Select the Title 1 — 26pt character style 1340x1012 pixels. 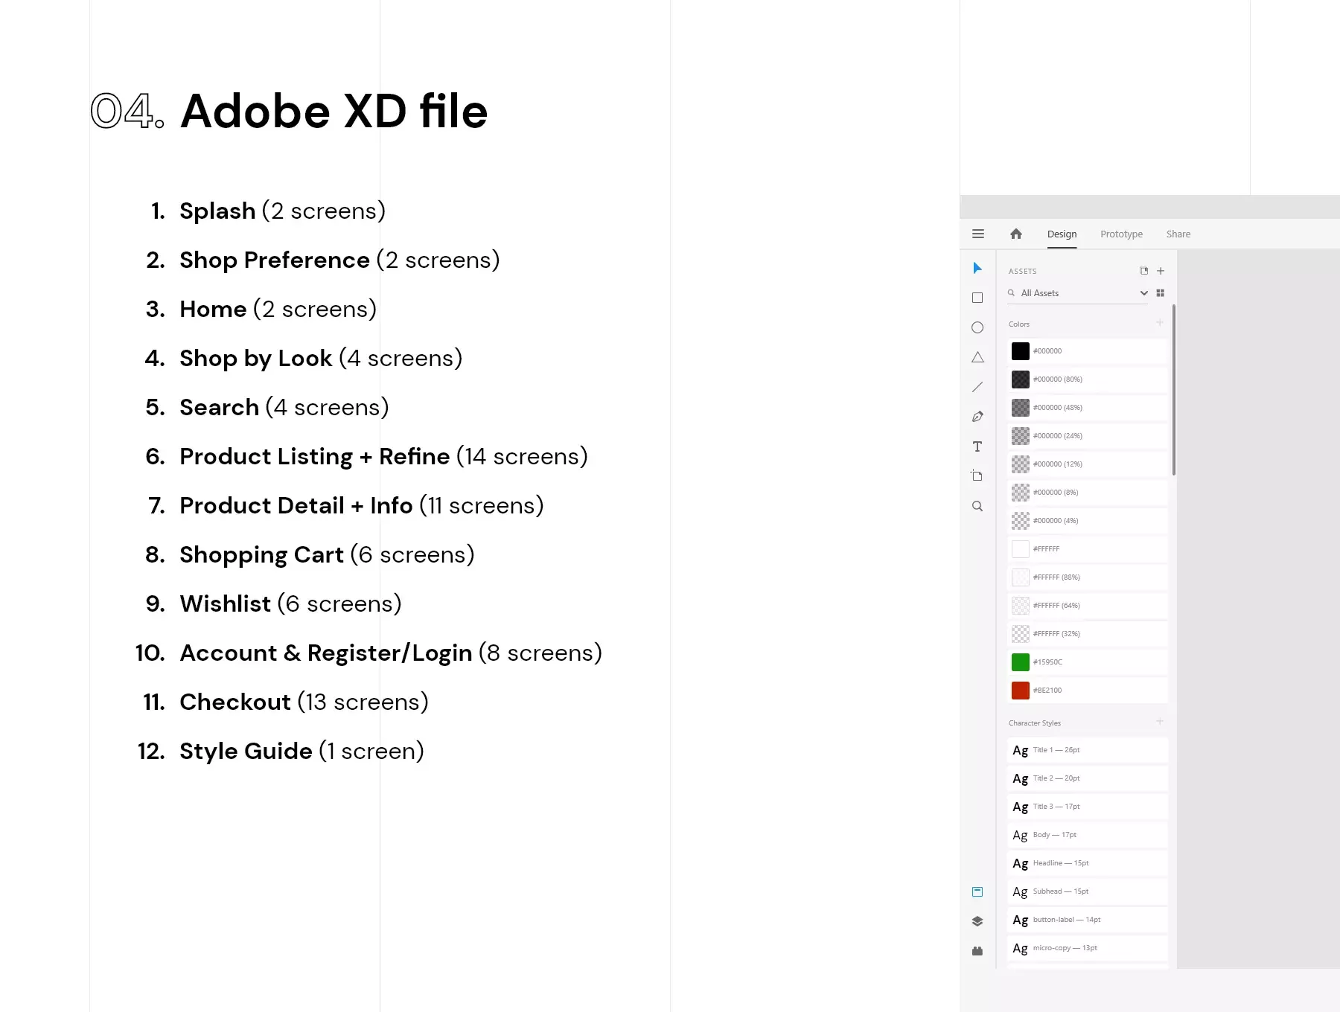1088,750
